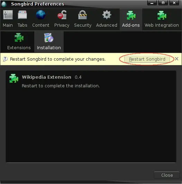
Task: Open the Add-ons puzzle piece icon
Action: [x=131, y=15]
